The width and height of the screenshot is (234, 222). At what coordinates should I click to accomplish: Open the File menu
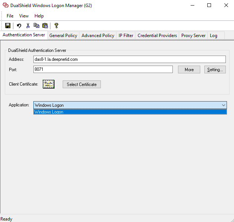(10, 16)
